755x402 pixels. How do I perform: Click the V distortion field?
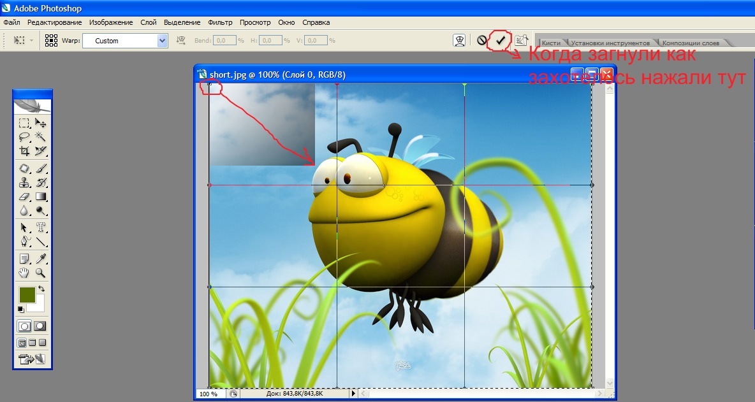click(316, 40)
